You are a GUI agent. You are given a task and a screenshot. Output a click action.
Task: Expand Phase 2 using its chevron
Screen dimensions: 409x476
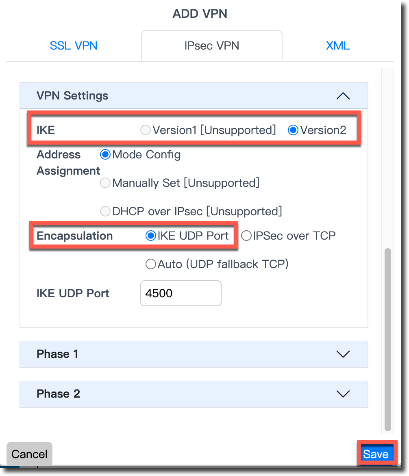click(343, 394)
